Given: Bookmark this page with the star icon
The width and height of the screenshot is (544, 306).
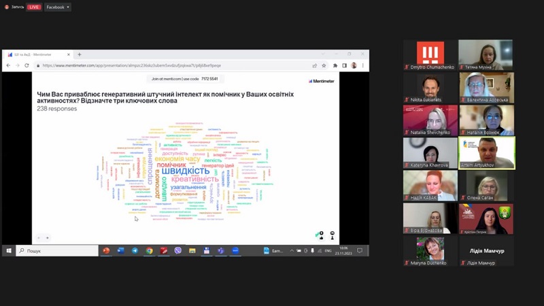Looking at the screenshot, I should 324,65.
